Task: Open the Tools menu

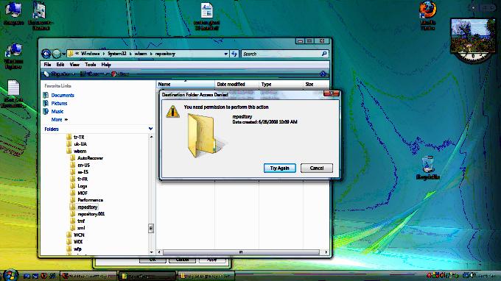Action: coord(91,65)
